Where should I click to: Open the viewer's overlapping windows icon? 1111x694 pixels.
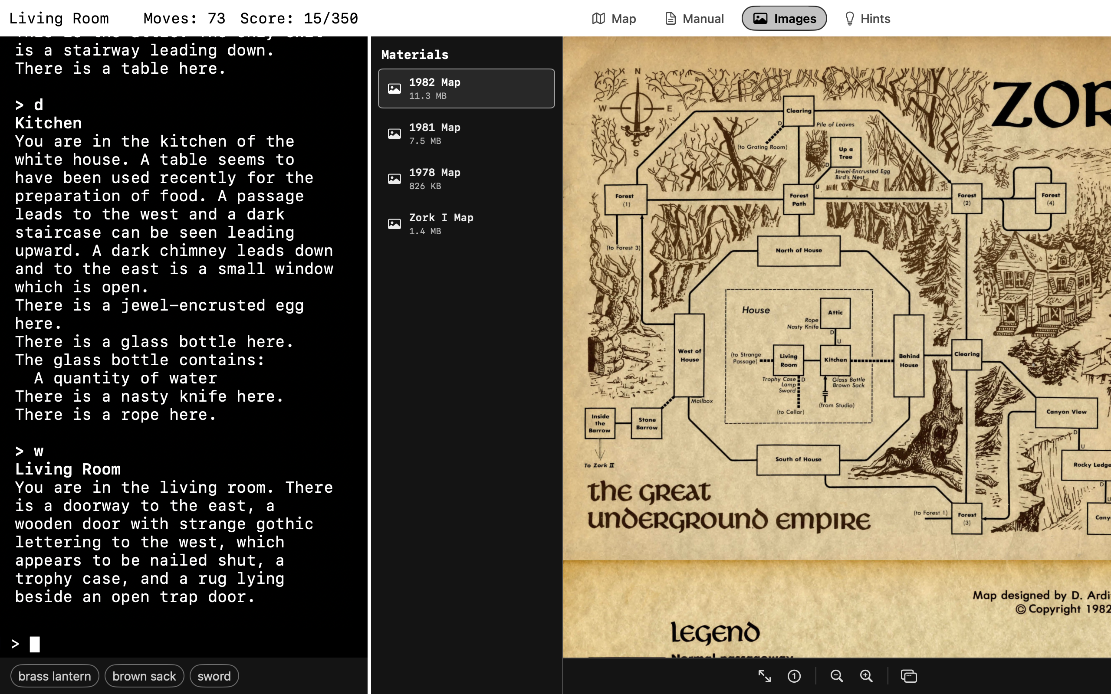coord(908,676)
